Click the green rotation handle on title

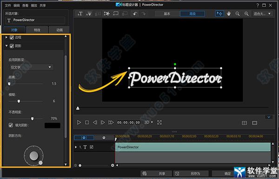[x=175, y=64]
